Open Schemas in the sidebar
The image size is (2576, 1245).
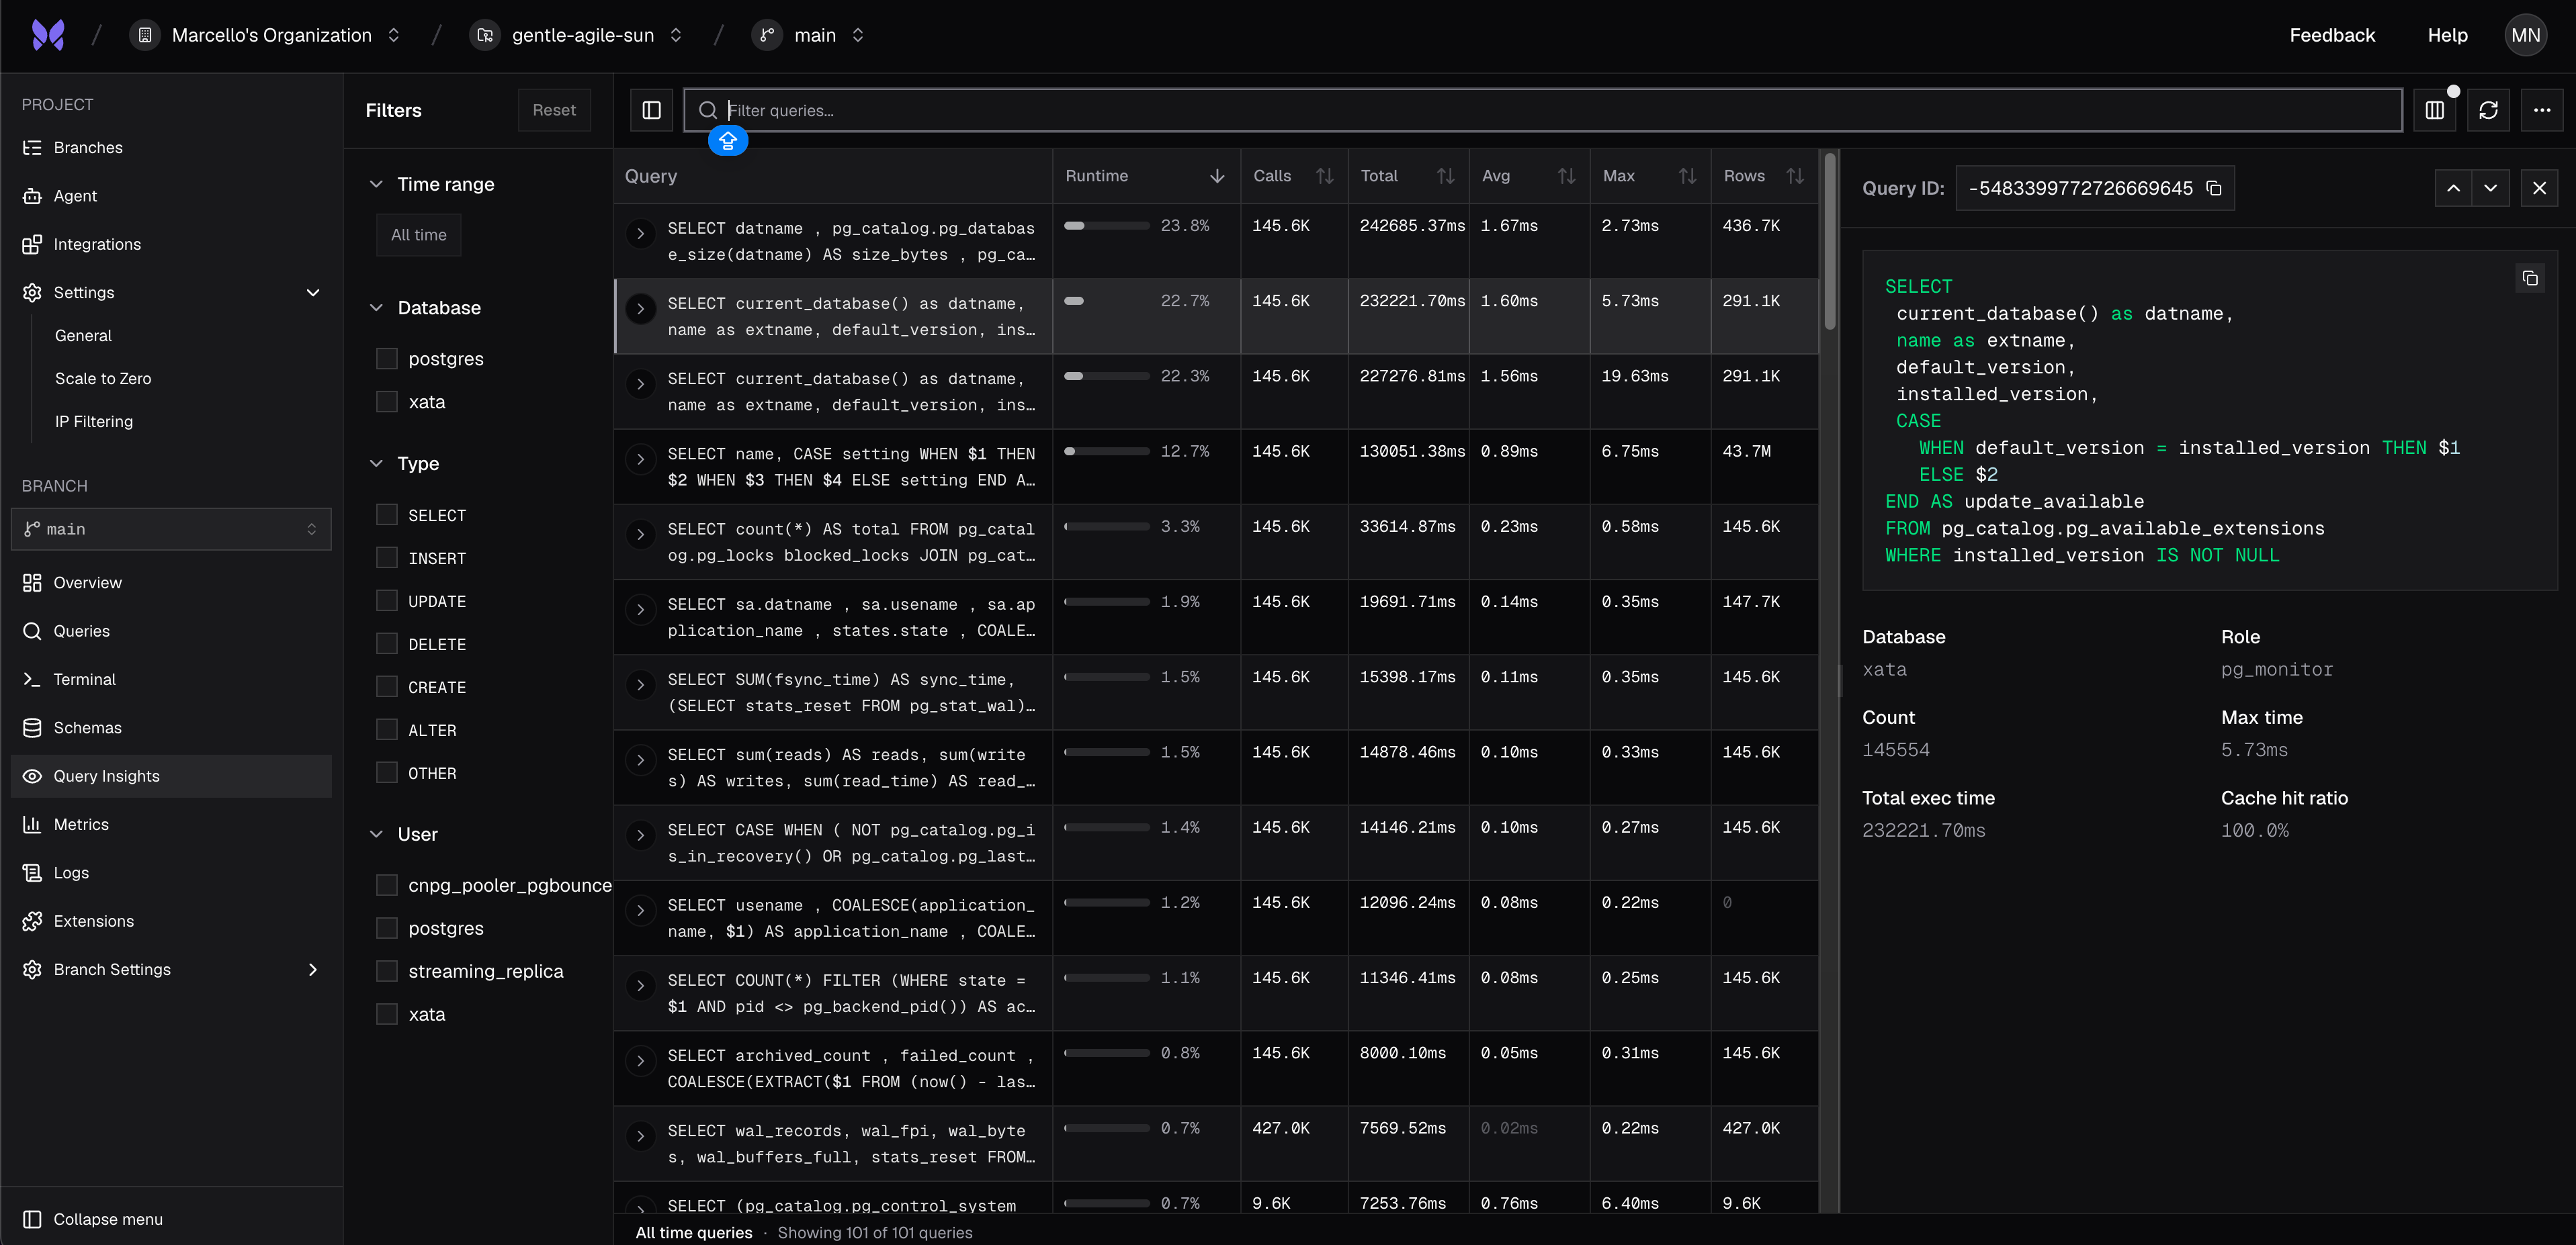point(171,727)
